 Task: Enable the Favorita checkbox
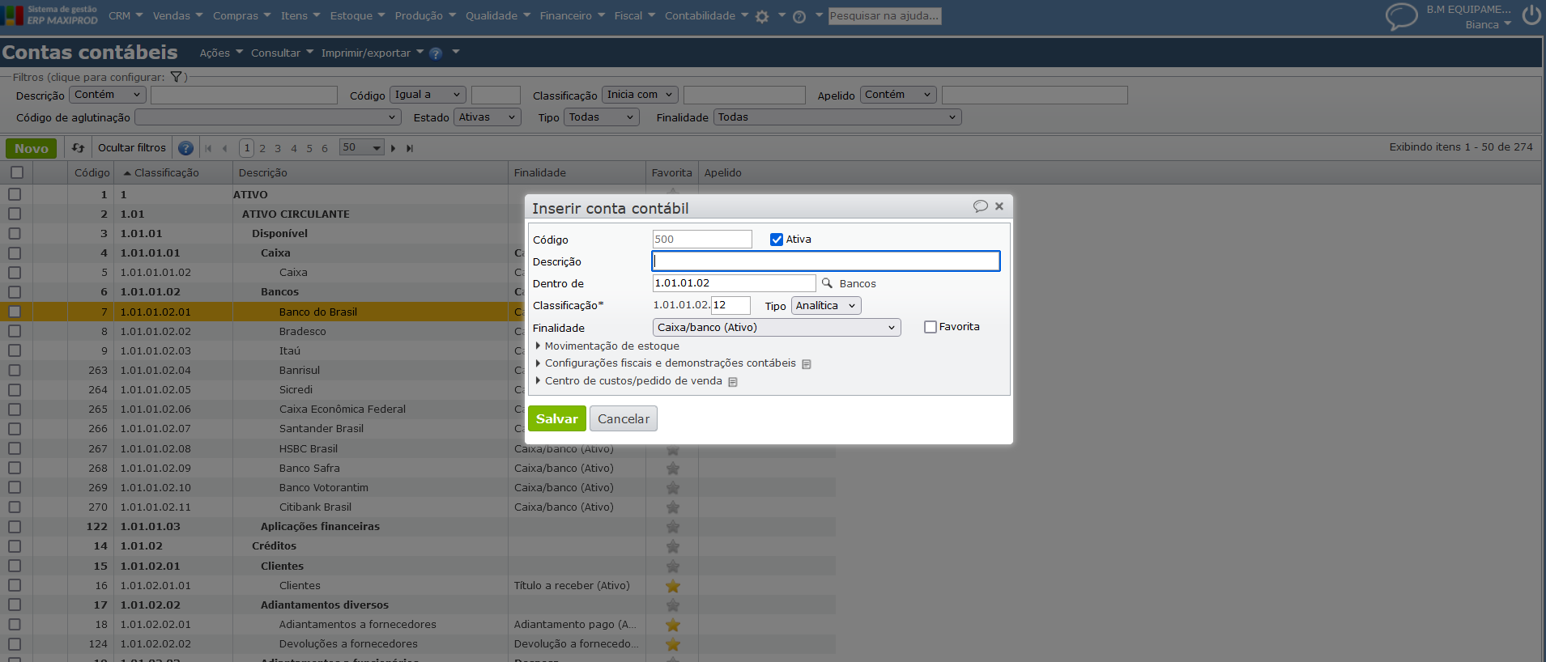click(931, 327)
